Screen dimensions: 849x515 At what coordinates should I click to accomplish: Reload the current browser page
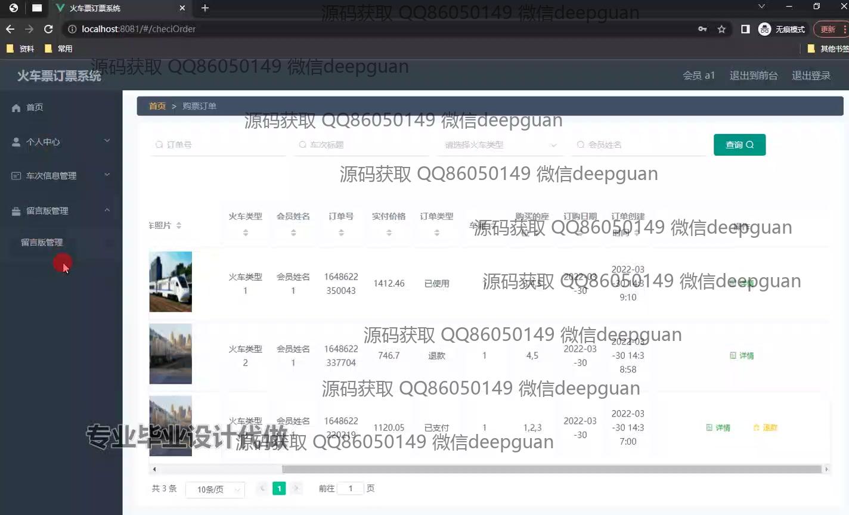click(48, 29)
